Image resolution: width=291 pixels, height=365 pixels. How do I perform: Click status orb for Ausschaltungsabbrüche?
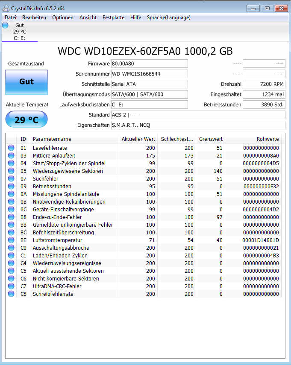point(11,248)
